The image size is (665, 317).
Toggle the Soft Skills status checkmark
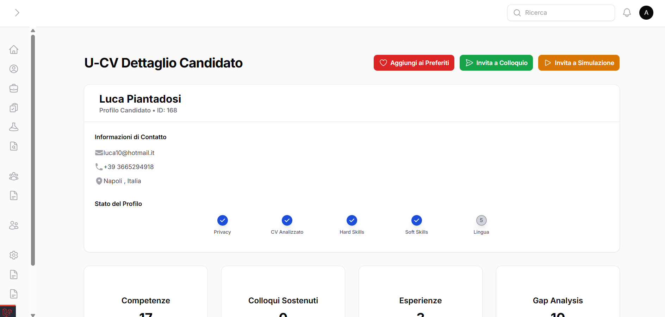[x=417, y=220]
